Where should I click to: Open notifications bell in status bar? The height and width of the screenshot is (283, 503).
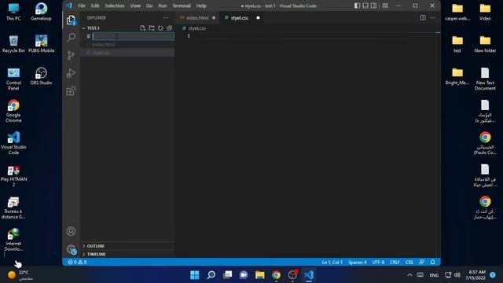pyautogui.click(x=432, y=262)
